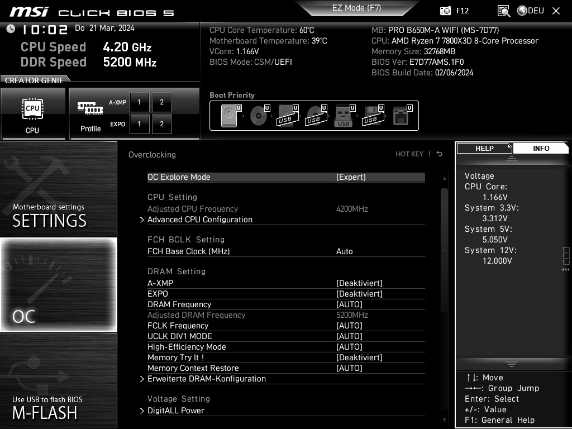Viewport: 572px width, 429px height.
Task: Click the scrollbar up arrow
Action: tap(444, 178)
